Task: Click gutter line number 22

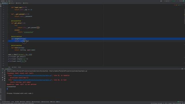Action: (x=3, y=41)
